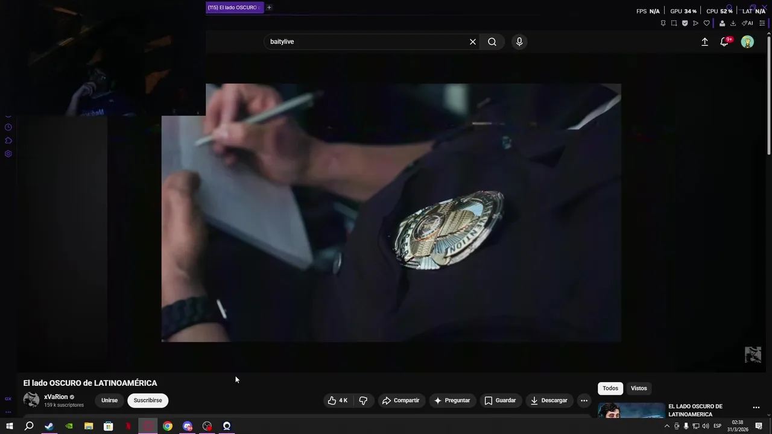Change ESP input language
Image resolution: width=772 pixels, height=434 pixels.
click(x=717, y=426)
